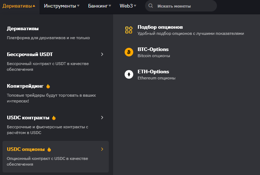Viewport: 260px width, 175px height.
Task: Click the Ethereum icon beside ETH-Options
Action: [129, 74]
